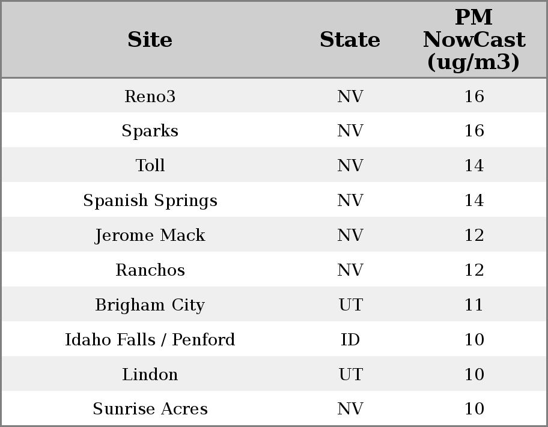Click the Toll site row
The height and width of the screenshot is (427, 548).
click(150, 166)
